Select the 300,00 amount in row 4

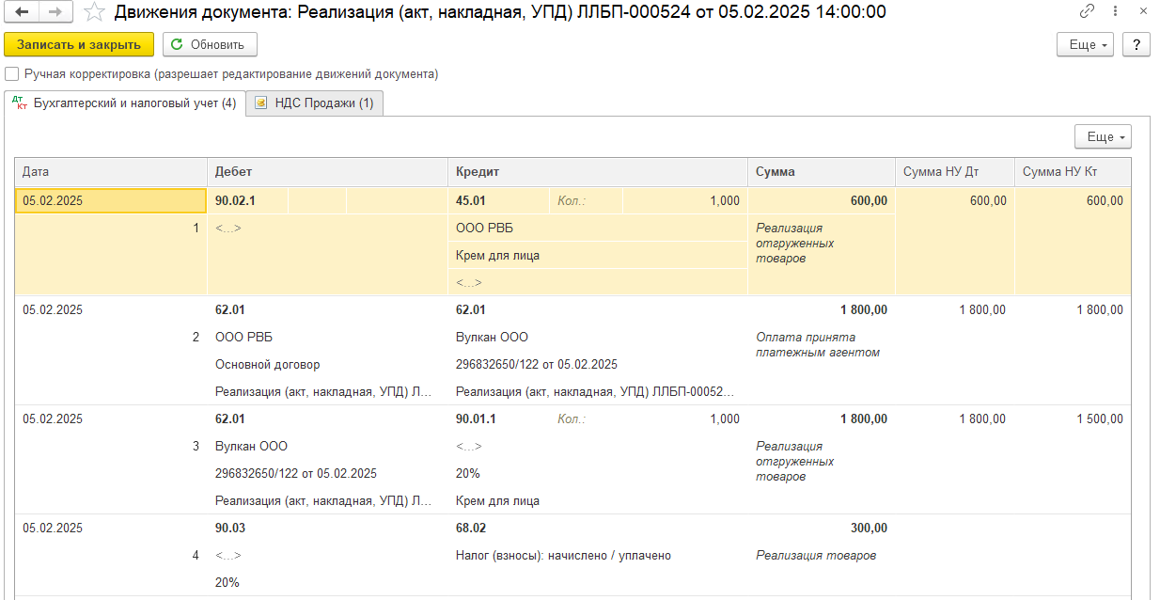[868, 528]
